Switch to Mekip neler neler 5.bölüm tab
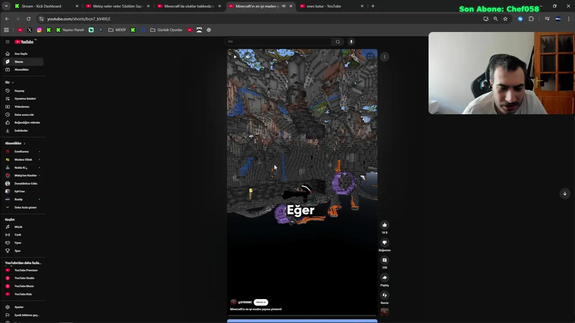The width and height of the screenshot is (575, 323). [118, 6]
